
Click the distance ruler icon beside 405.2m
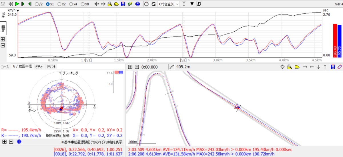point(171,67)
